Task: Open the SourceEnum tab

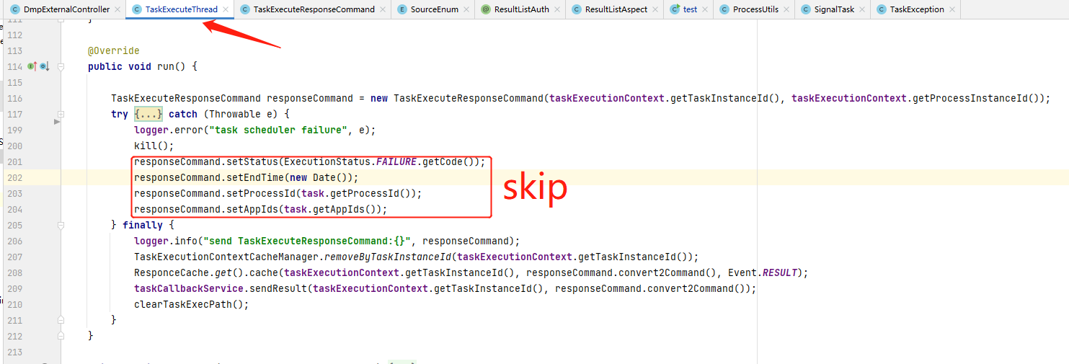Action: [434, 9]
